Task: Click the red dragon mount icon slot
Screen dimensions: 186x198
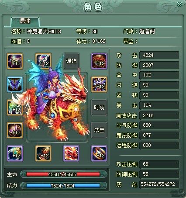Action: pyautogui.click(x=71, y=153)
